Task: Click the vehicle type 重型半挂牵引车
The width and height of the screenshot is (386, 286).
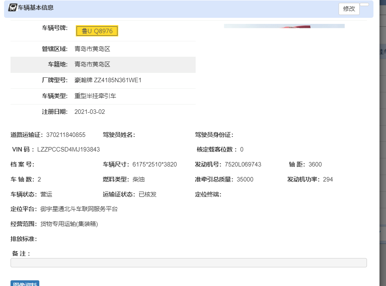Action: click(95, 96)
